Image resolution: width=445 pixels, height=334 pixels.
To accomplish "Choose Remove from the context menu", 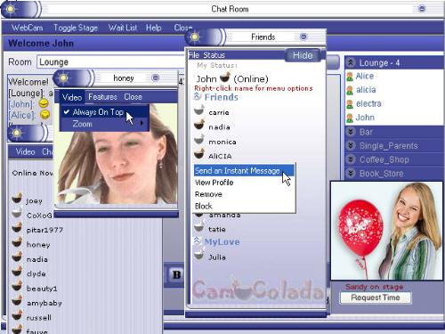I will tap(208, 194).
